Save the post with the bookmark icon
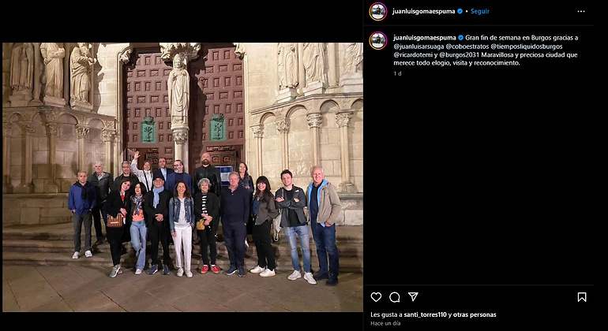Screen dimensions: 608x331 pyautogui.click(x=582, y=297)
